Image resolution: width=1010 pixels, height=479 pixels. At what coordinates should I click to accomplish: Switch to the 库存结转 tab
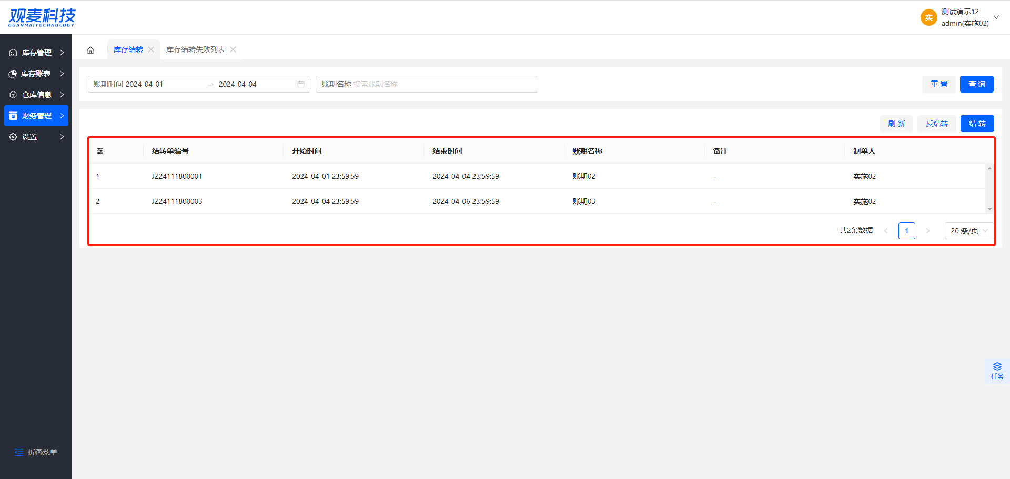tap(128, 49)
